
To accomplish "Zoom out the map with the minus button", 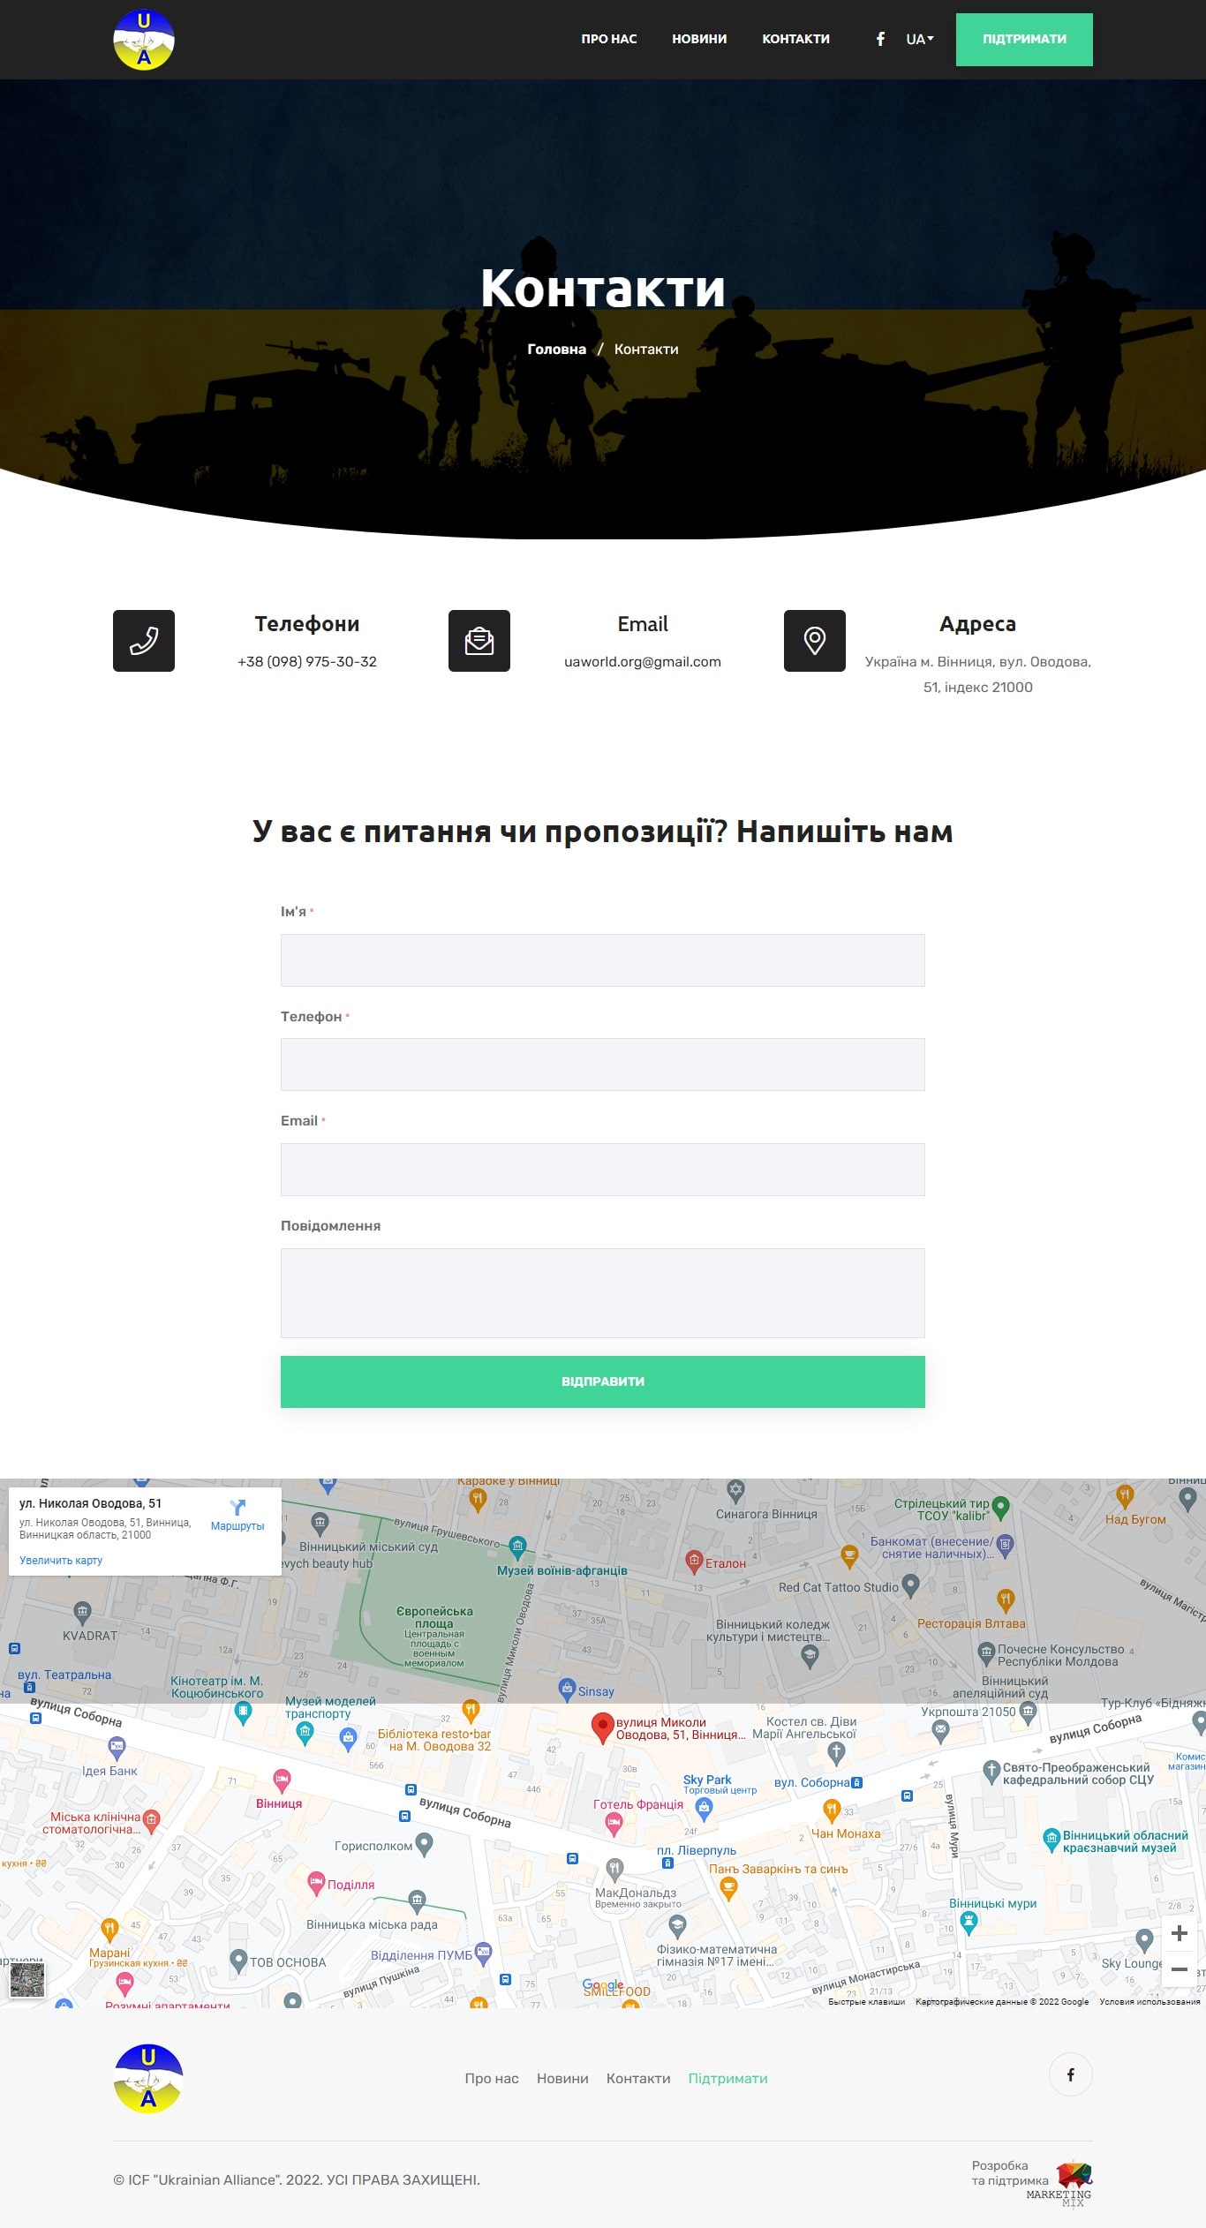I will pyautogui.click(x=1179, y=1969).
